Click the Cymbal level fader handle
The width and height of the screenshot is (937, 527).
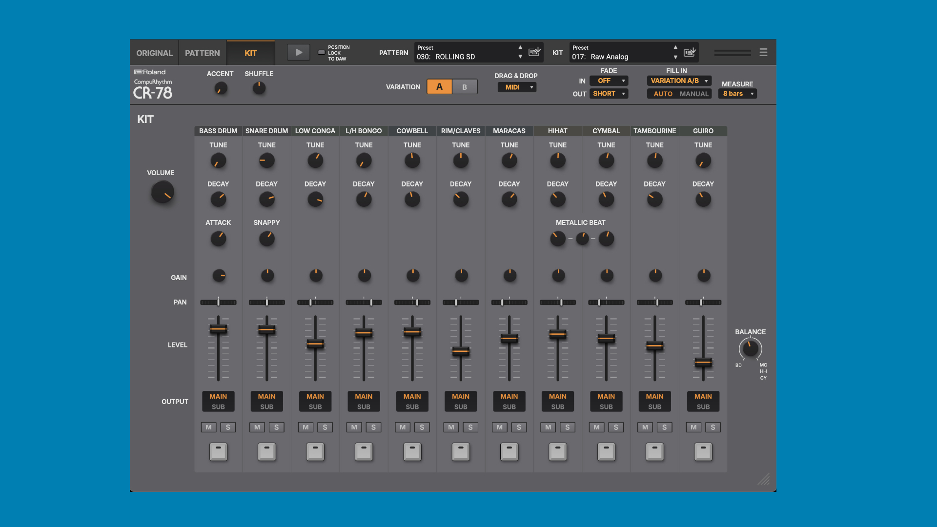[x=606, y=338]
